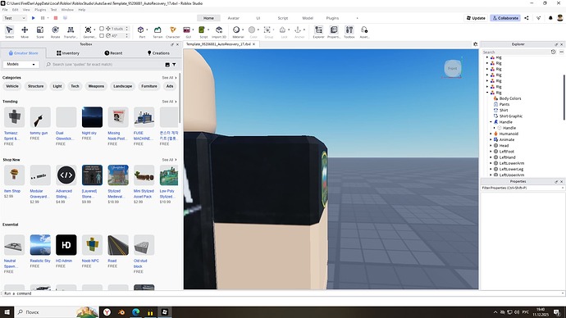Screen dimensions: 566x318
Task: Switch to the Avatar ribbon tab
Action: pyautogui.click(x=233, y=18)
